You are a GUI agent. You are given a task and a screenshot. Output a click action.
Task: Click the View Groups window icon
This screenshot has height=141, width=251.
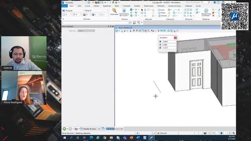(103, 129)
